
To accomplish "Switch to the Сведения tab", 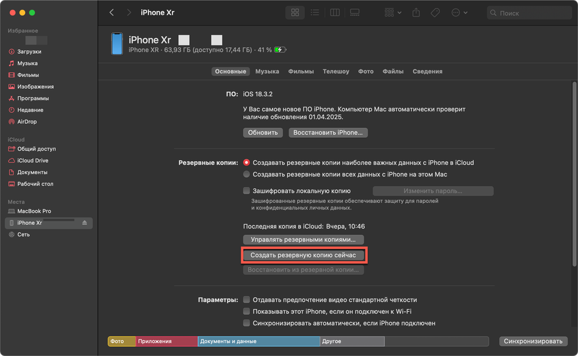I will click(x=427, y=72).
